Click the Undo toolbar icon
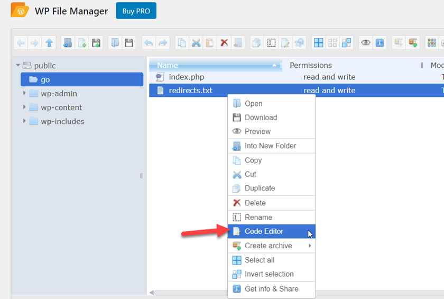 pyautogui.click(x=149, y=43)
